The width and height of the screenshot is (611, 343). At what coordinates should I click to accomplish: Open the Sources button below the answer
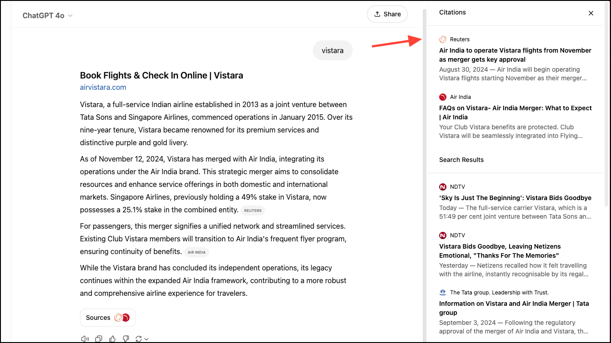pyautogui.click(x=108, y=318)
